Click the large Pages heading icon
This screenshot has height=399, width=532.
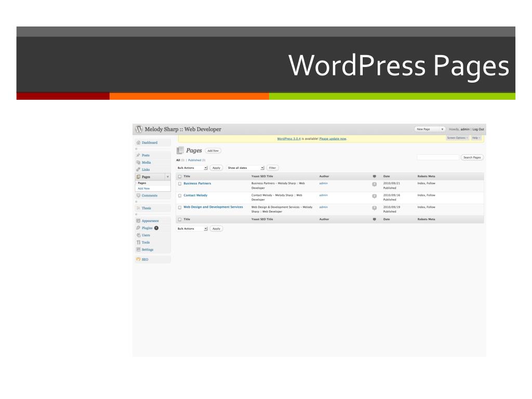coord(180,150)
